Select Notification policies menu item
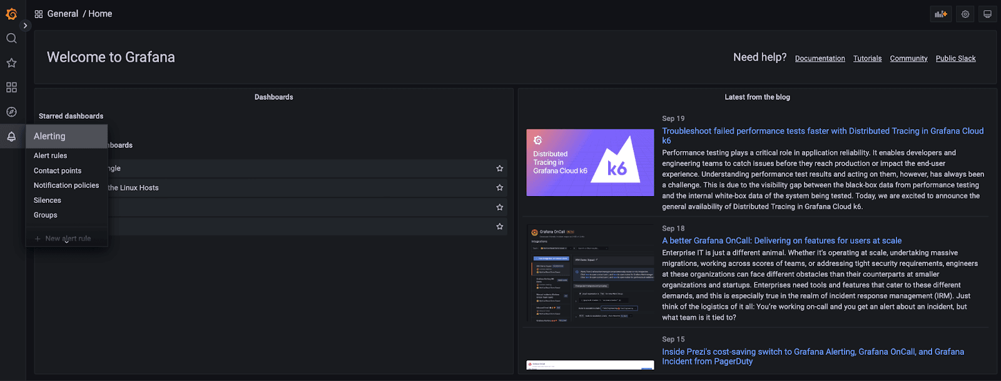1001x381 pixels. [66, 186]
